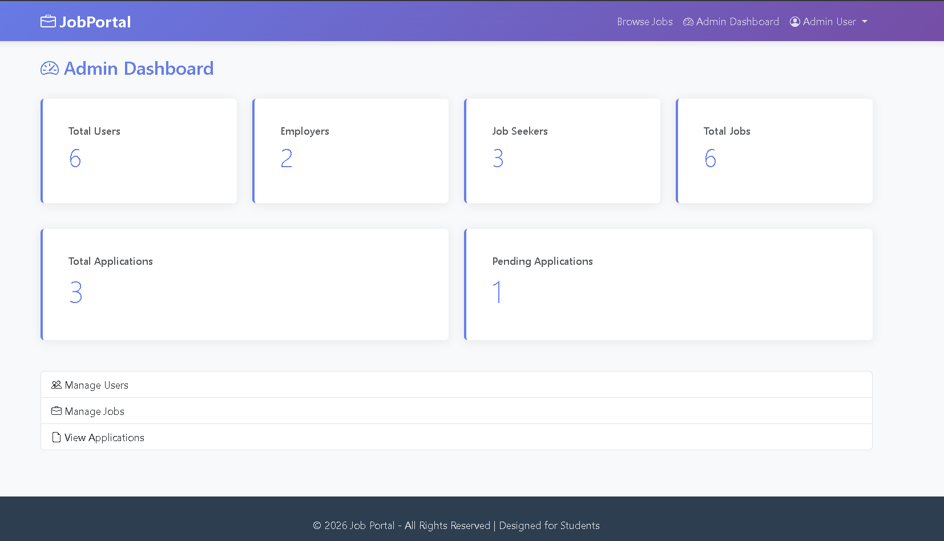944x541 pixels.
Task: Open the Browse Jobs nav link
Action: pos(645,22)
